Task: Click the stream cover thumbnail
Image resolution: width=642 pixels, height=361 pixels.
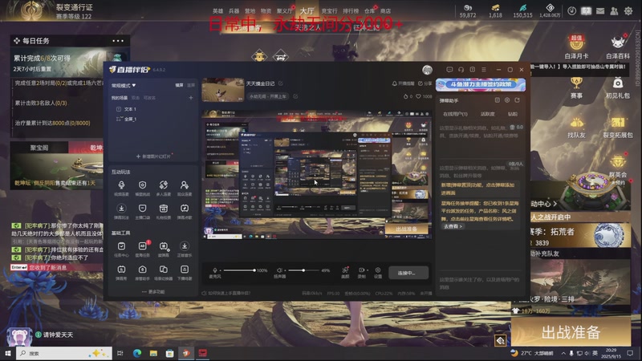Action: [x=223, y=90]
